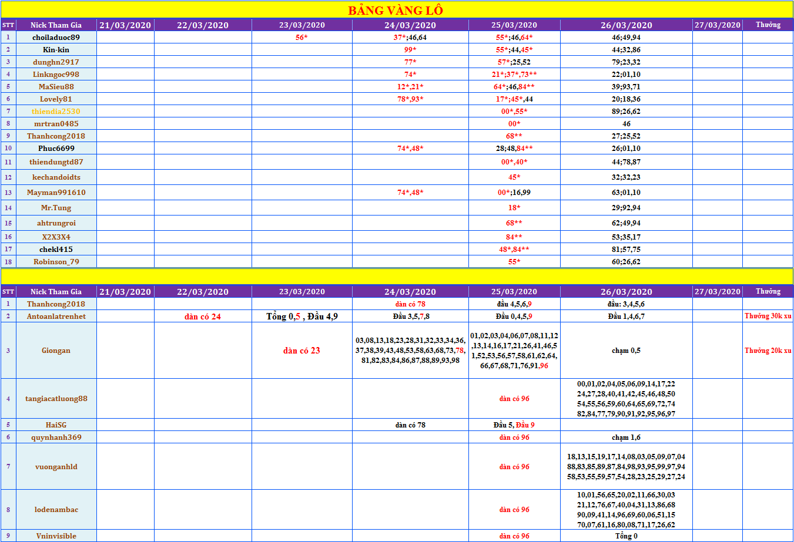Select the Mr.Tung nickname

[x=56, y=208]
